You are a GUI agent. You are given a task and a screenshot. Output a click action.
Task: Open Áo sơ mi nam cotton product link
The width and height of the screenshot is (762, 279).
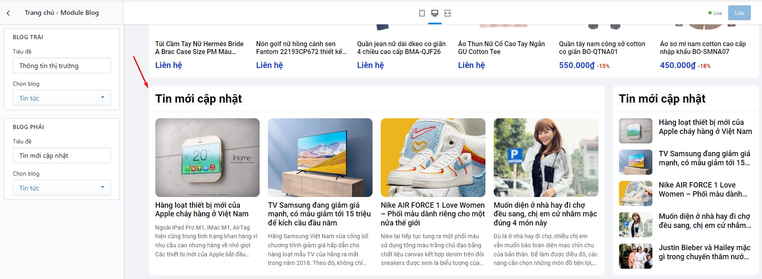[x=703, y=48]
